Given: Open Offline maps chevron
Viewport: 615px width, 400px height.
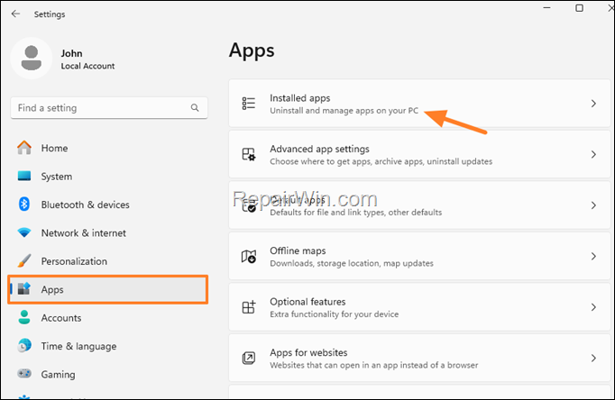Looking at the screenshot, I should pos(593,256).
